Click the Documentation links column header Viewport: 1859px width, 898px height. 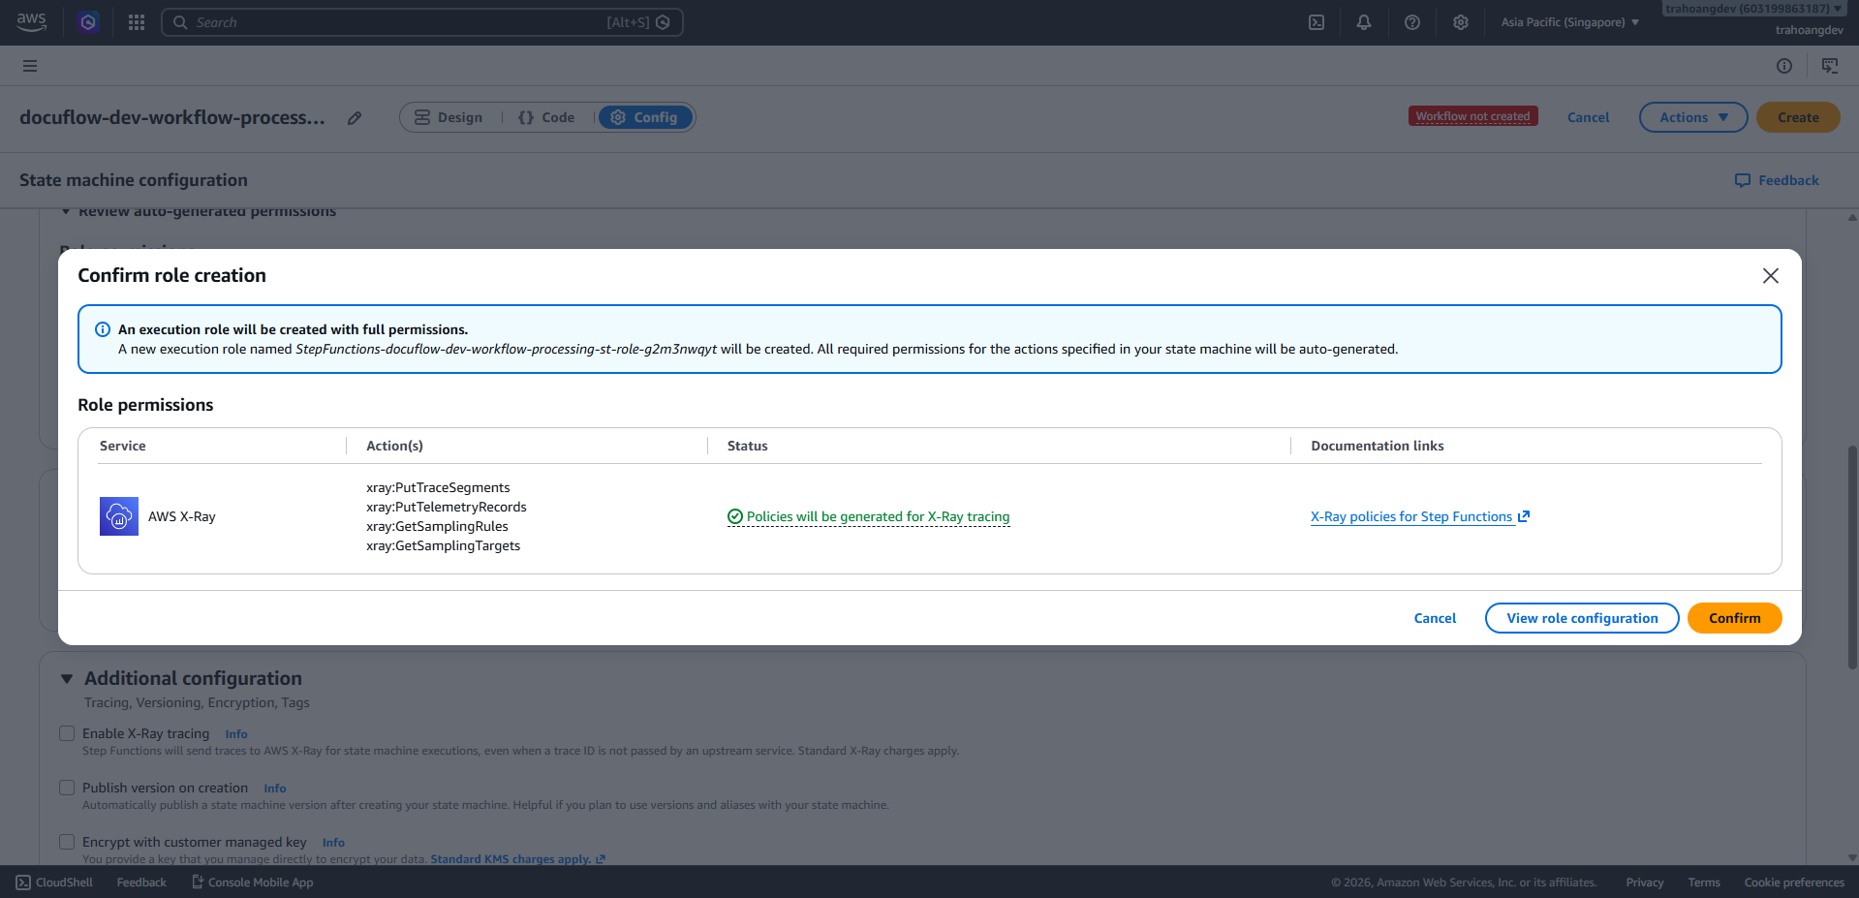tap(1377, 446)
